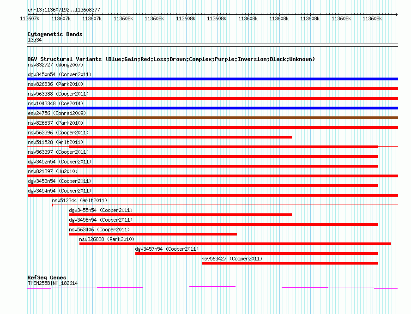Click the dgv3452n54 (Cooper2011) label
The width and height of the screenshot is (411, 314).
click(x=60, y=162)
